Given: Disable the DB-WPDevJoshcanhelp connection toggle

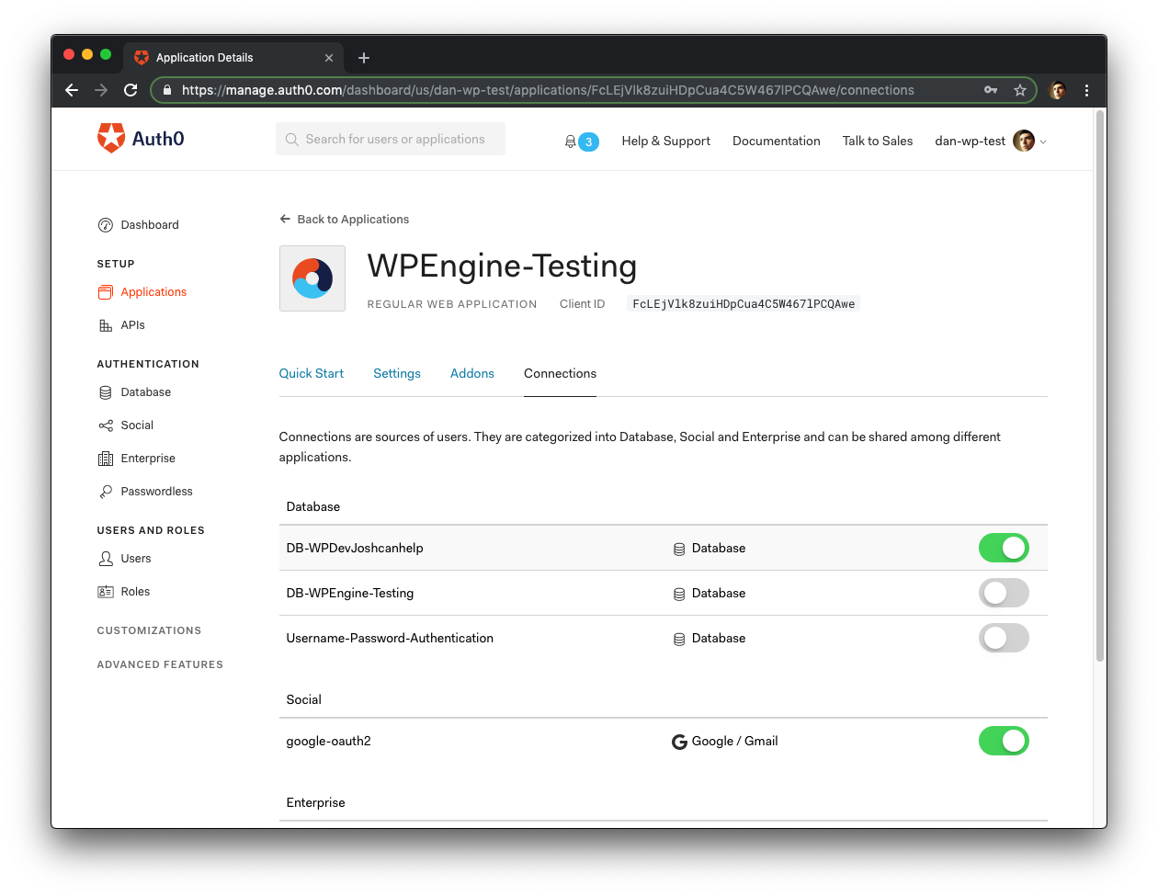Looking at the screenshot, I should [x=1004, y=548].
